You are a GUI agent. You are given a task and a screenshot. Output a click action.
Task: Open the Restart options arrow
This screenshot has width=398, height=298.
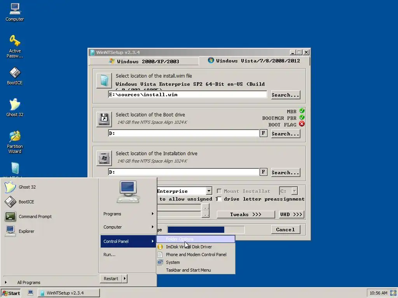(125, 279)
